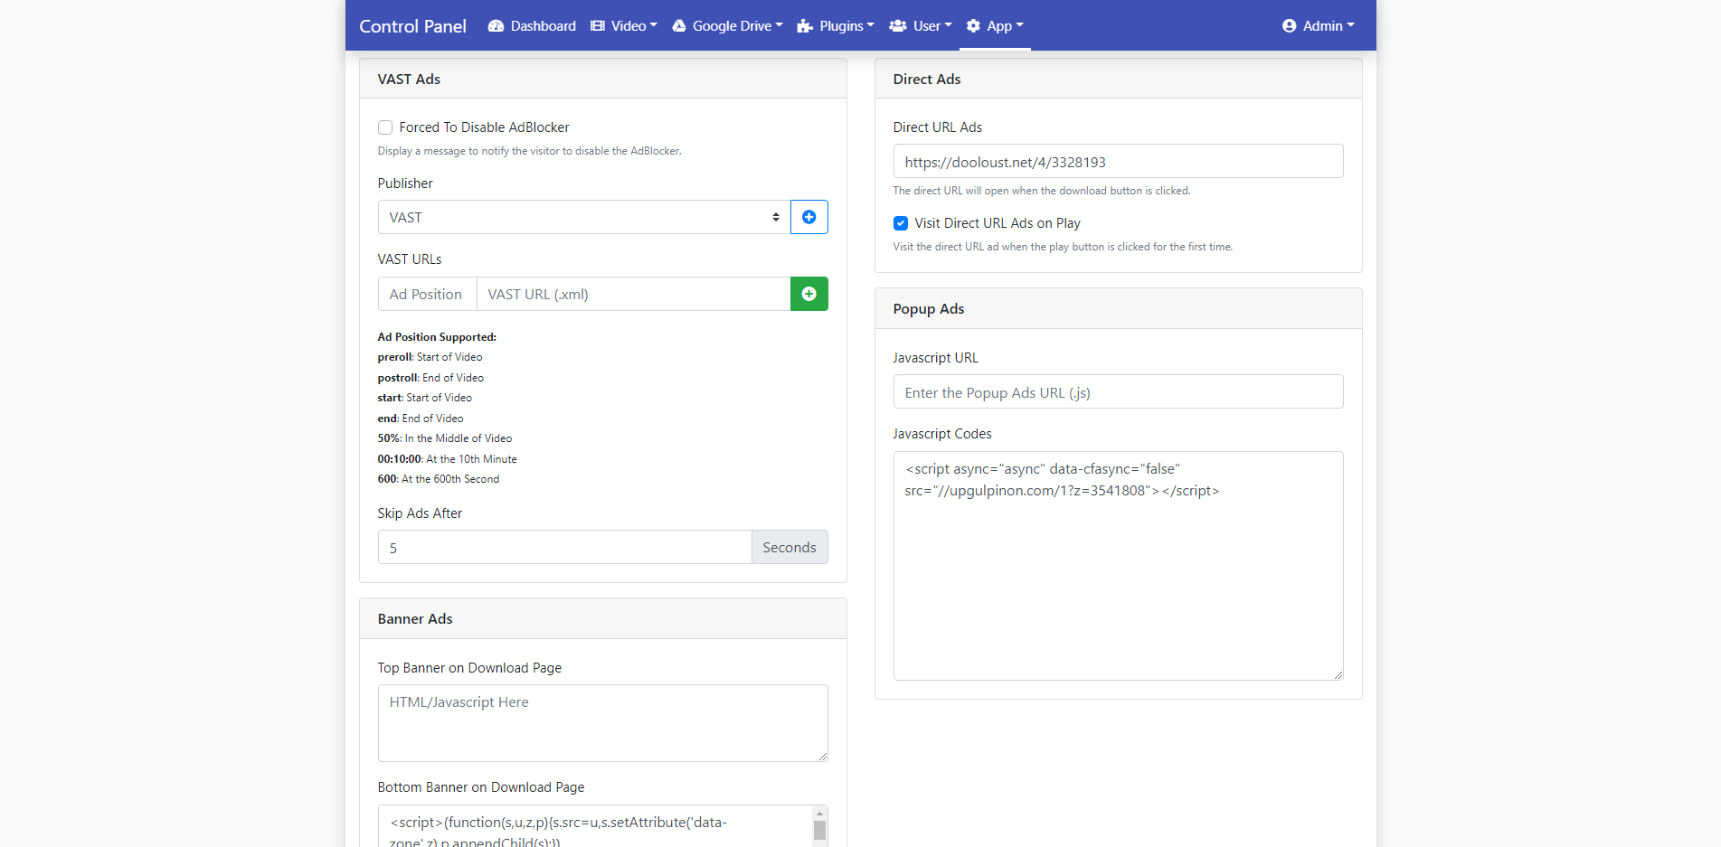Click the Control Panel brand link

413,26
